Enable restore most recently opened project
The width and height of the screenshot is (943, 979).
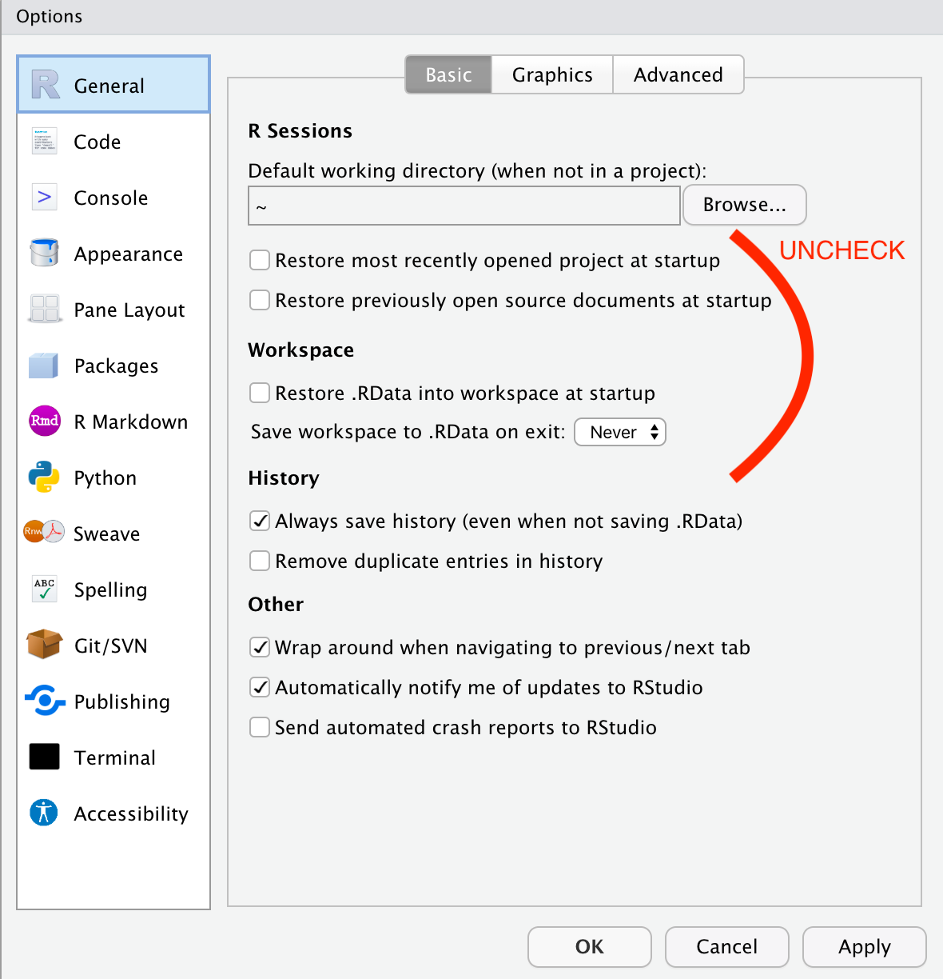click(x=260, y=260)
